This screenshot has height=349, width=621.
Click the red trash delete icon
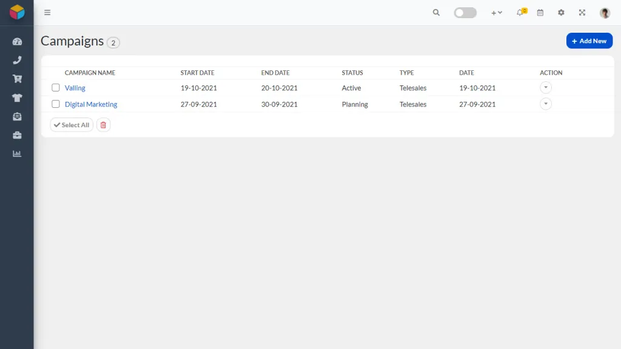tap(103, 125)
